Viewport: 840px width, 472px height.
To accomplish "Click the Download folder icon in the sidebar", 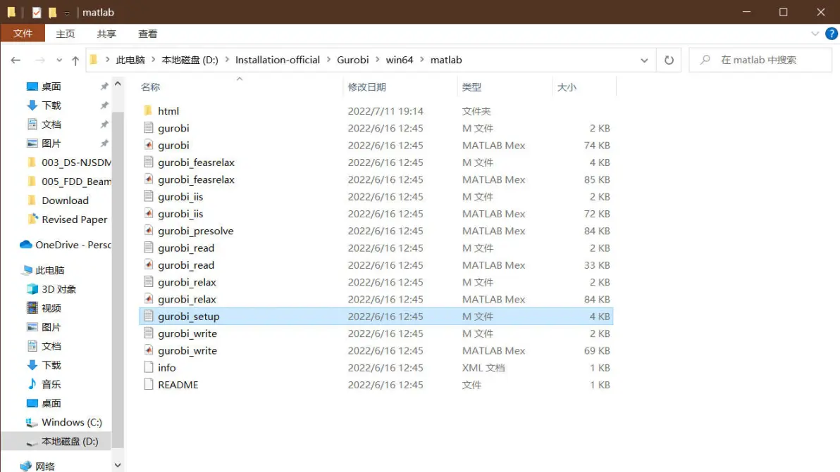I will (32, 200).
